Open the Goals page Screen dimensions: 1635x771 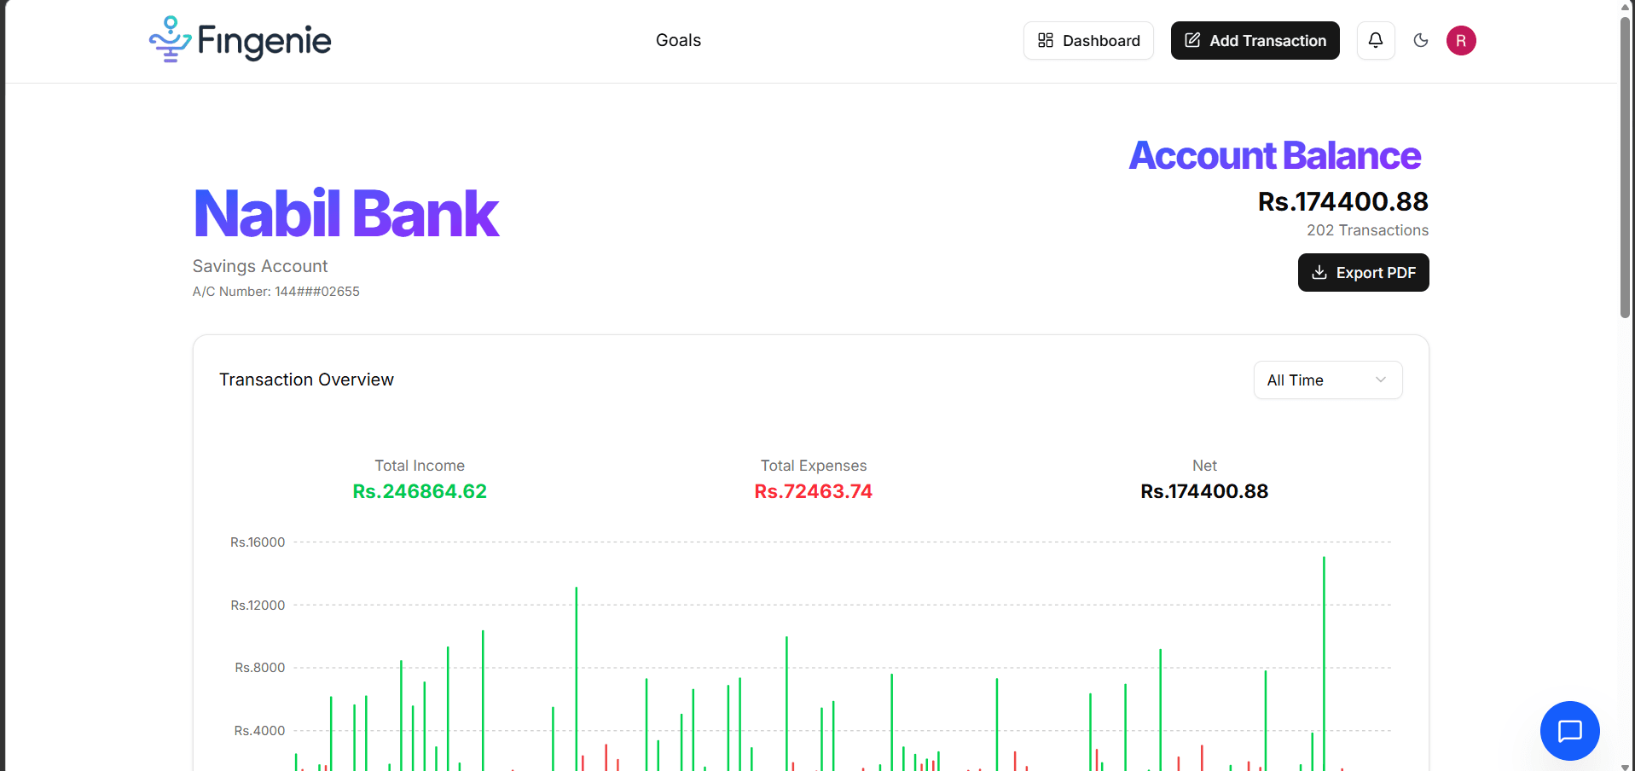pos(678,40)
